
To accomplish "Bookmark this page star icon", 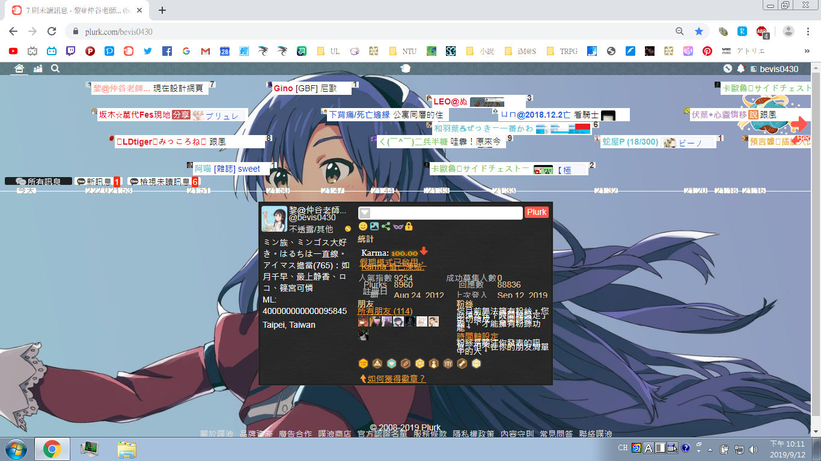I will (698, 31).
